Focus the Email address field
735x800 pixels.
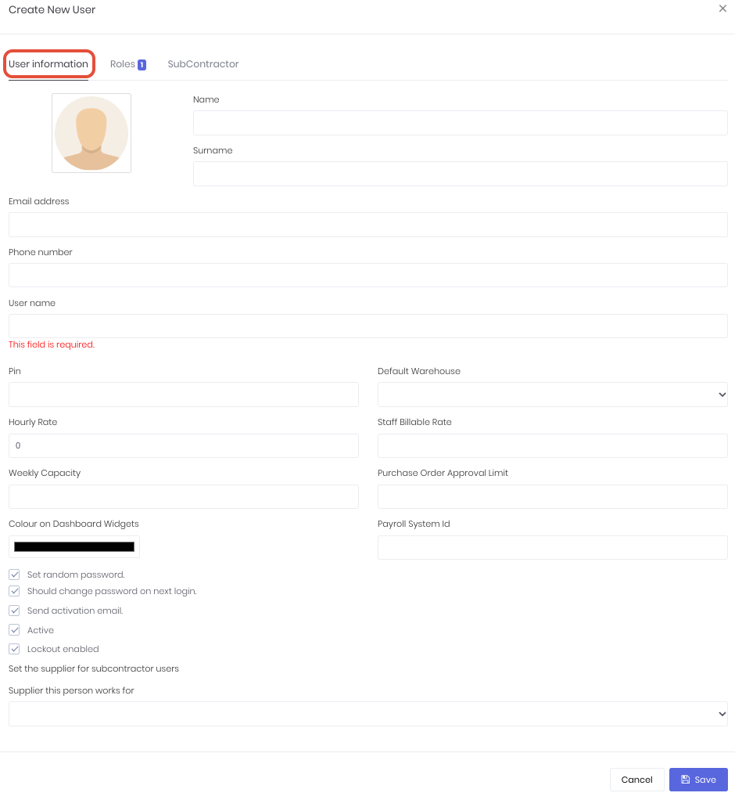point(367,225)
